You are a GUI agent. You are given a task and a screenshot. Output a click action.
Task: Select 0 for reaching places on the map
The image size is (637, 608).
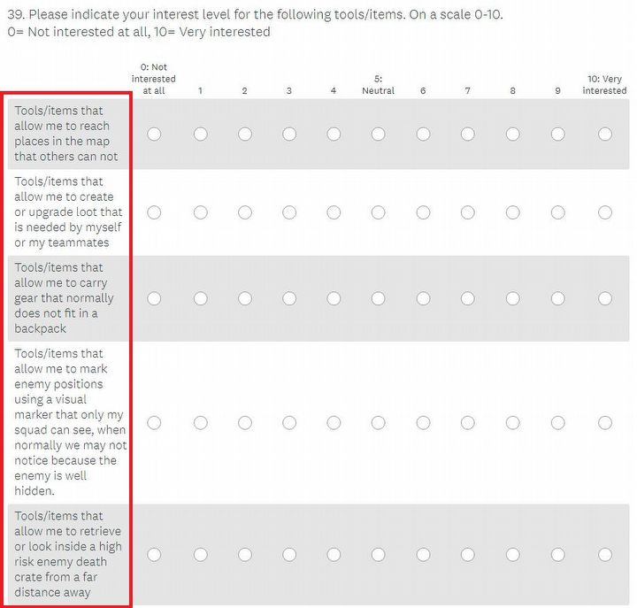[154, 135]
